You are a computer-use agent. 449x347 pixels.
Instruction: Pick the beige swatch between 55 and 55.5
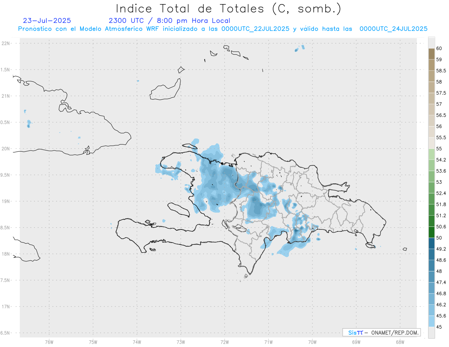[x=431, y=143]
